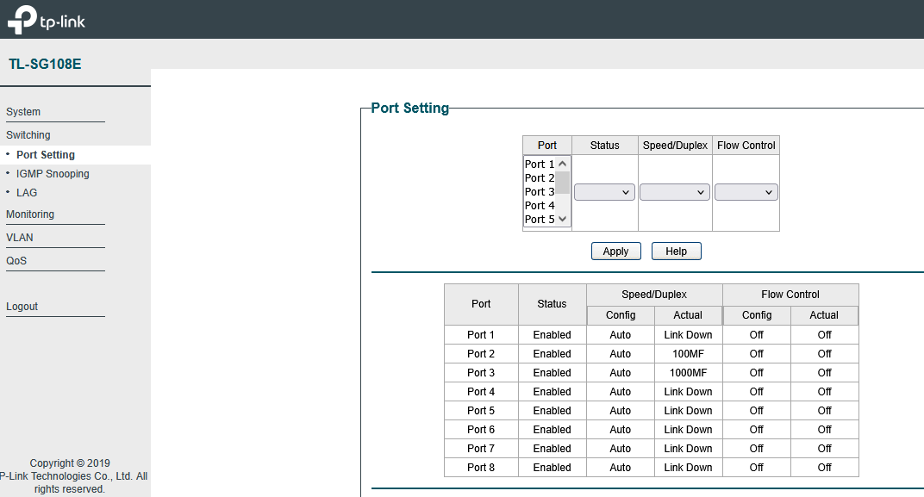This screenshot has width=924, height=497.
Task: Open the Flow Control dropdown
Action: tap(746, 192)
